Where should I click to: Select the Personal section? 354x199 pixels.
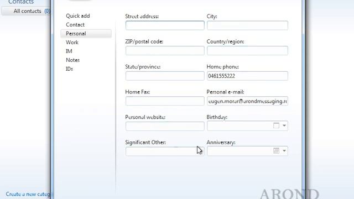coord(86,33)
